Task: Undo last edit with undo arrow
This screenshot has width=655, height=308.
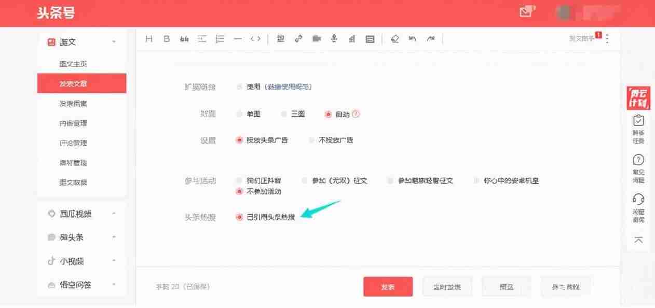Action: pos(413,39)
